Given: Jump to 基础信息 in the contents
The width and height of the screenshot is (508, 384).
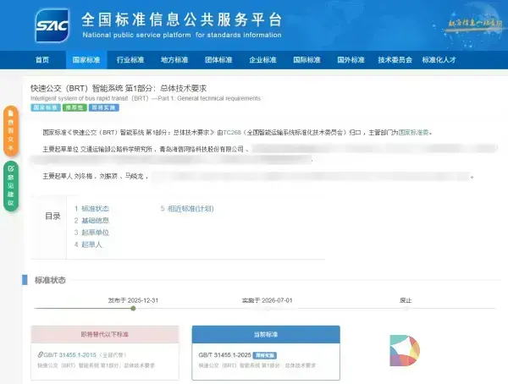Looking at the screenshot, I should point(95,221).
